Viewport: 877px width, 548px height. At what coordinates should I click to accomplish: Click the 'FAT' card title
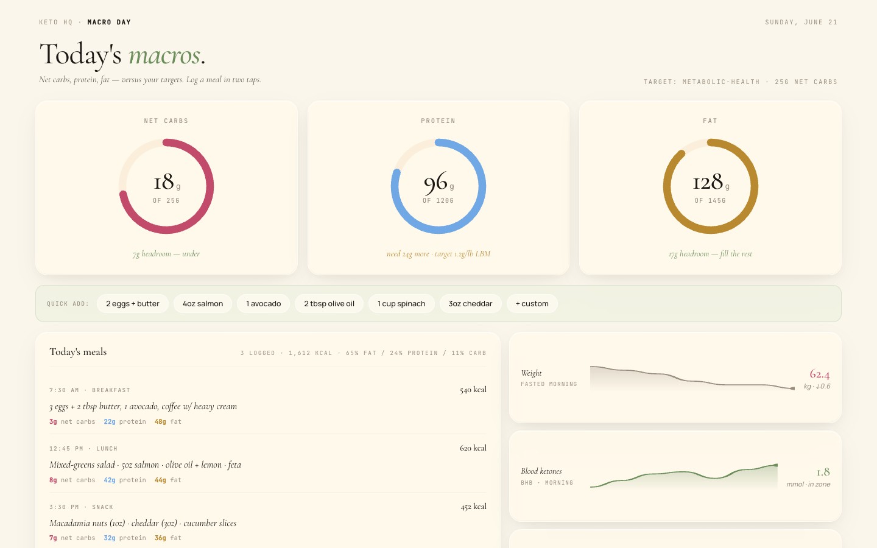click(x=710, y=121)
